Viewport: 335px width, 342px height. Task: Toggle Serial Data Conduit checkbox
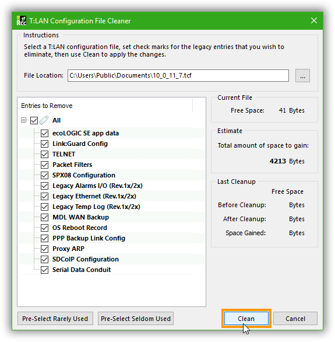click(44, 270)
